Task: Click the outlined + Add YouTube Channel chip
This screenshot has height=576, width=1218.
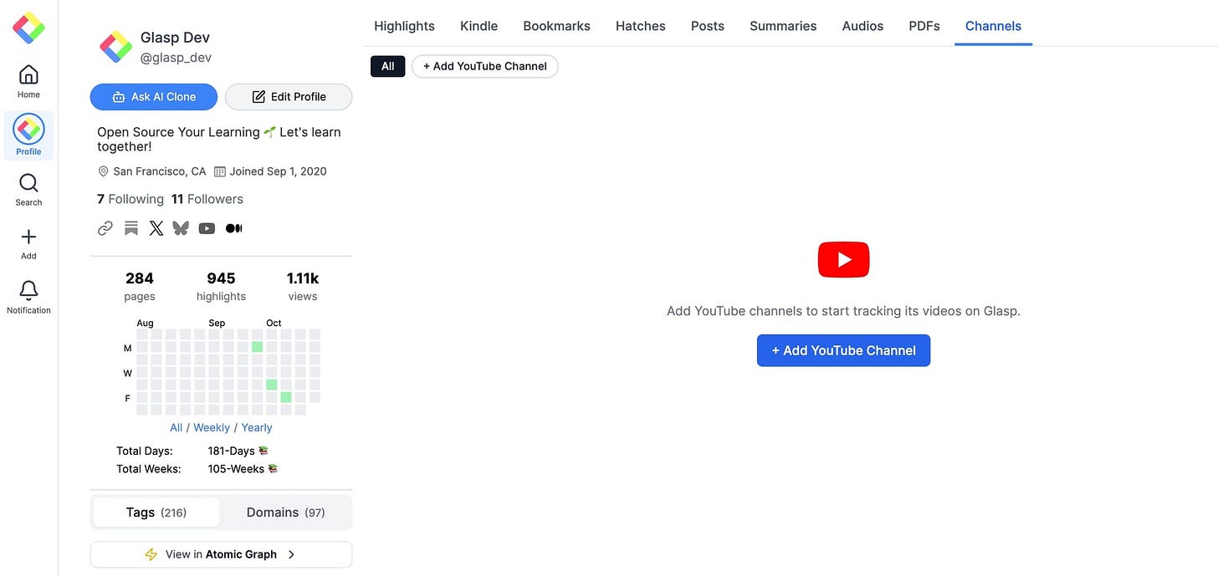Action: (x=484, y=66)
